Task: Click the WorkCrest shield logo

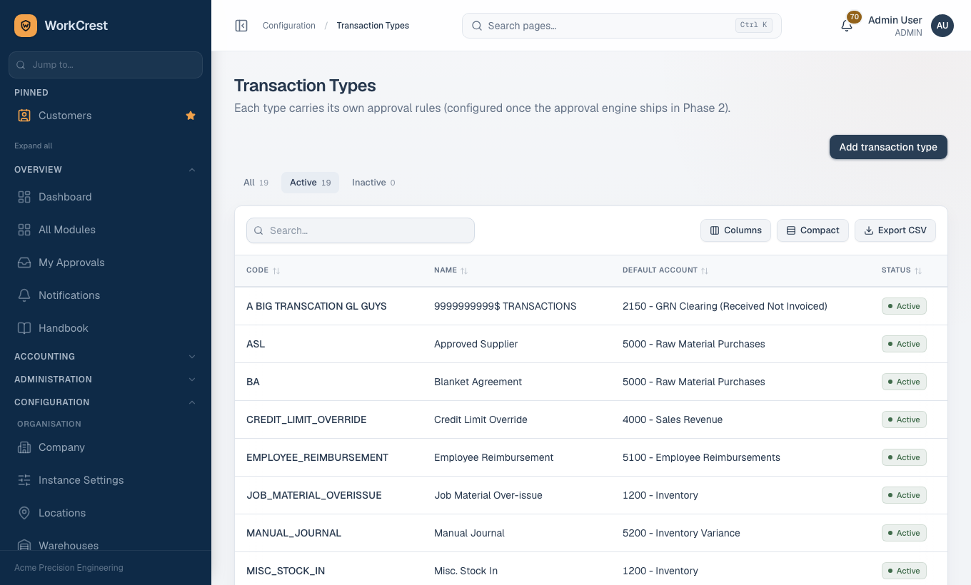Action: tap(26, 26)
